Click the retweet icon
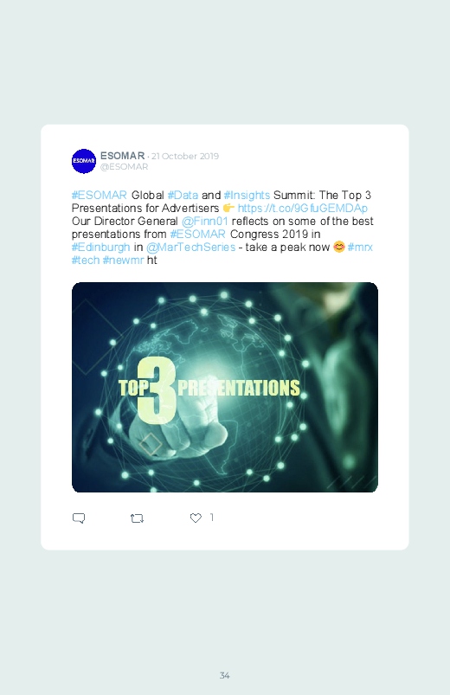Viewport: 450px width, 695px height. pos(137,518)
